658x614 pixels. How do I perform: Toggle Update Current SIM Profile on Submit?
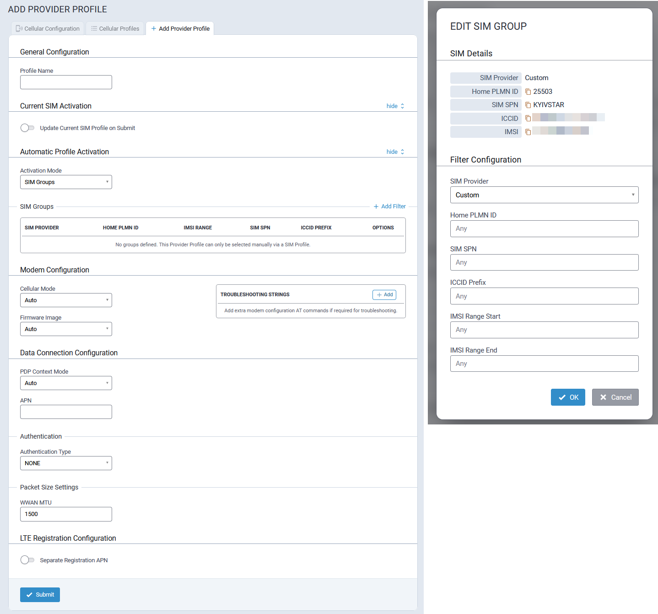click(x=27, y=128)
